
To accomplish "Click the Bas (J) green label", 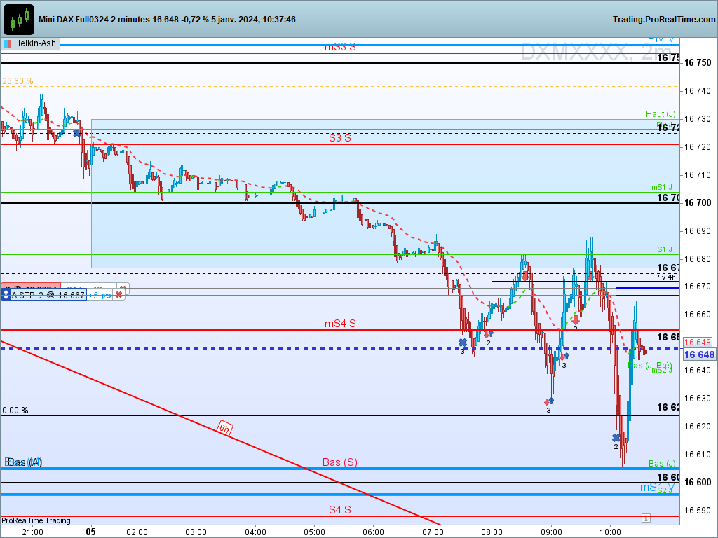I will click(x=662, y=464).
